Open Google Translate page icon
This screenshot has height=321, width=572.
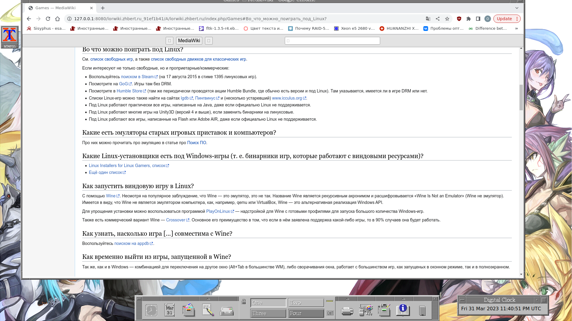coord(428,19)
